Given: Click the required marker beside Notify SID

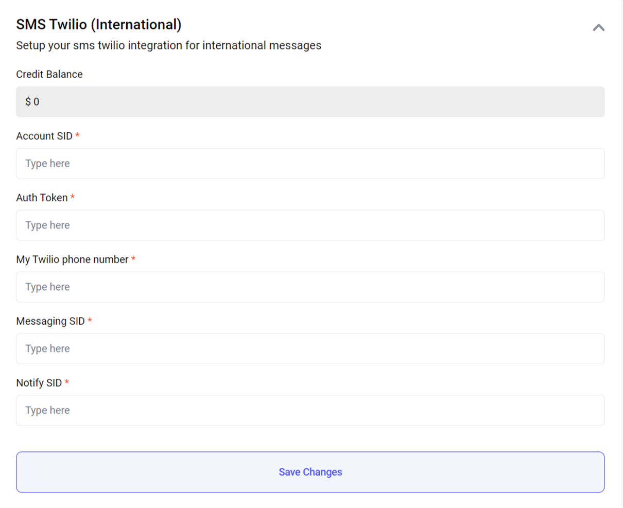Looking at the screenshot, I should point(67,382).
